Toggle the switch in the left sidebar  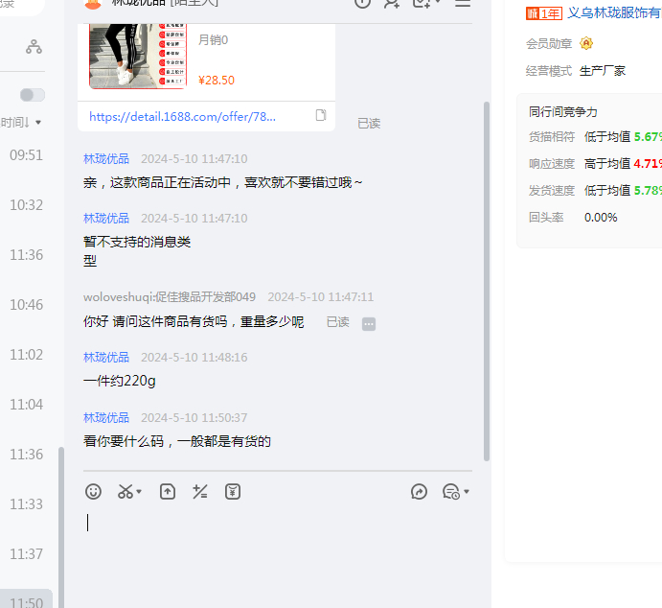[33, 95]
